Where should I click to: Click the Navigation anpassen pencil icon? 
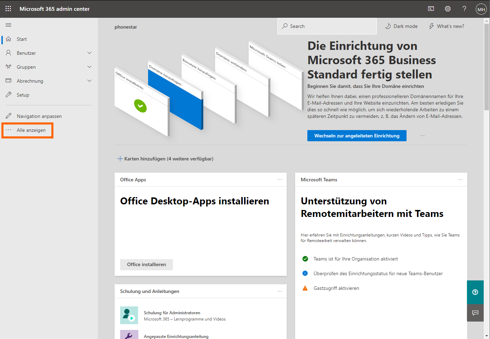(8, 116)
